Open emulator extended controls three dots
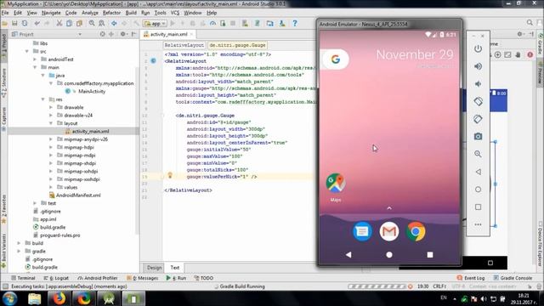 (478, 224)
